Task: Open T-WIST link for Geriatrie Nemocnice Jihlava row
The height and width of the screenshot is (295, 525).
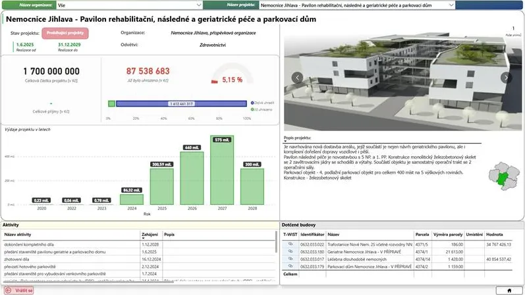Action: 289,252
